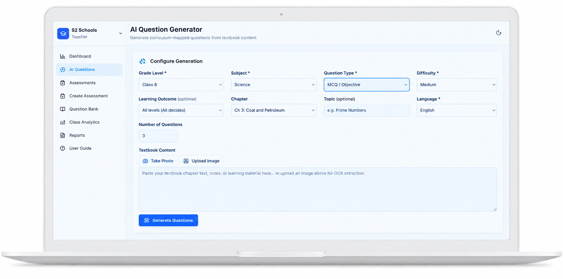Click the Take Photo button
Screen dimensions: 563x279
(158, 161)
